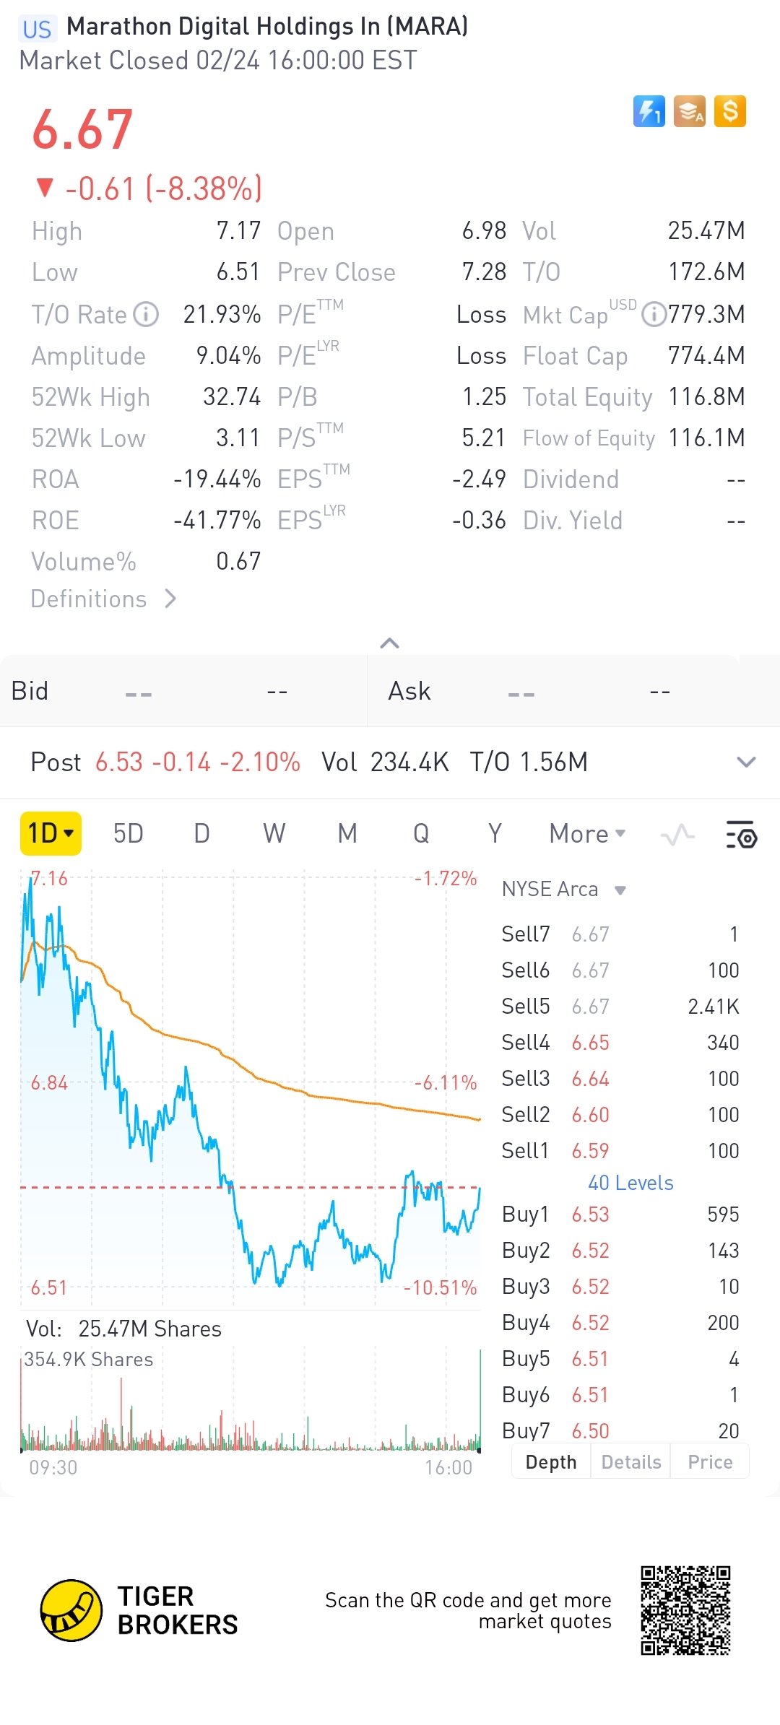Switch to the W weekly chart tab
The height and width of the screenshot is (1725, 780).
pos(274,834)
